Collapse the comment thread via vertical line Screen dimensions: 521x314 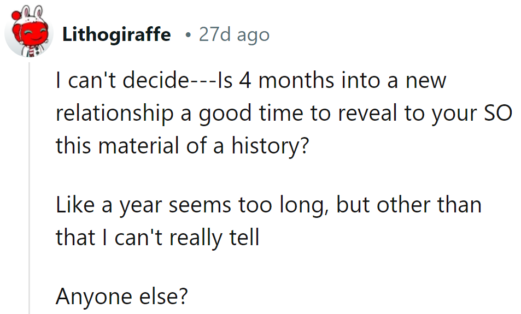coord(30,186)
